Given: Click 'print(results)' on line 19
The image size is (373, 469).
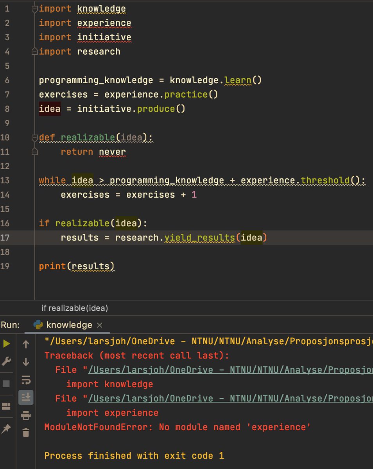Looking at the screenshot, I should [x=77, y=266].
